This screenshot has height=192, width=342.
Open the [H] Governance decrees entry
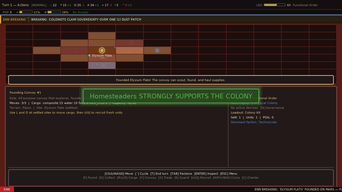[272, 108]
